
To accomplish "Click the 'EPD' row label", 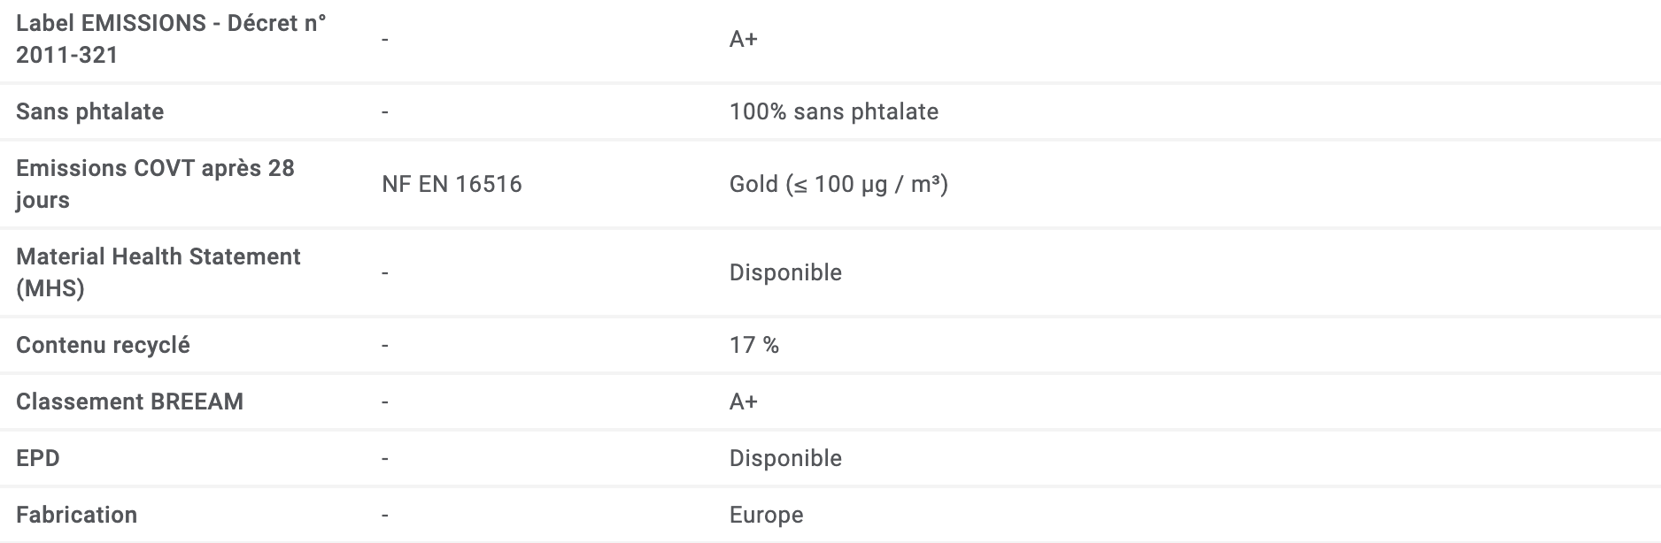I will [x=38, y=458].
